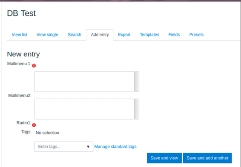Switch to the View list tab
The width and height of the screenshot is (241, 167).
20,35
